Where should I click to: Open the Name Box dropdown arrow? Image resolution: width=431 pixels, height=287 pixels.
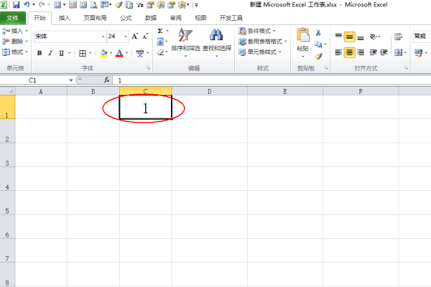[71, 80]
